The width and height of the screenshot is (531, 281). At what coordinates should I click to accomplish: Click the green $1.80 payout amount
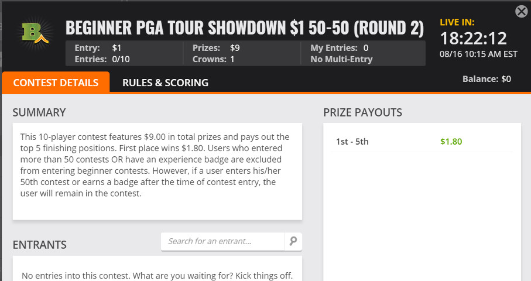[451, 142]
